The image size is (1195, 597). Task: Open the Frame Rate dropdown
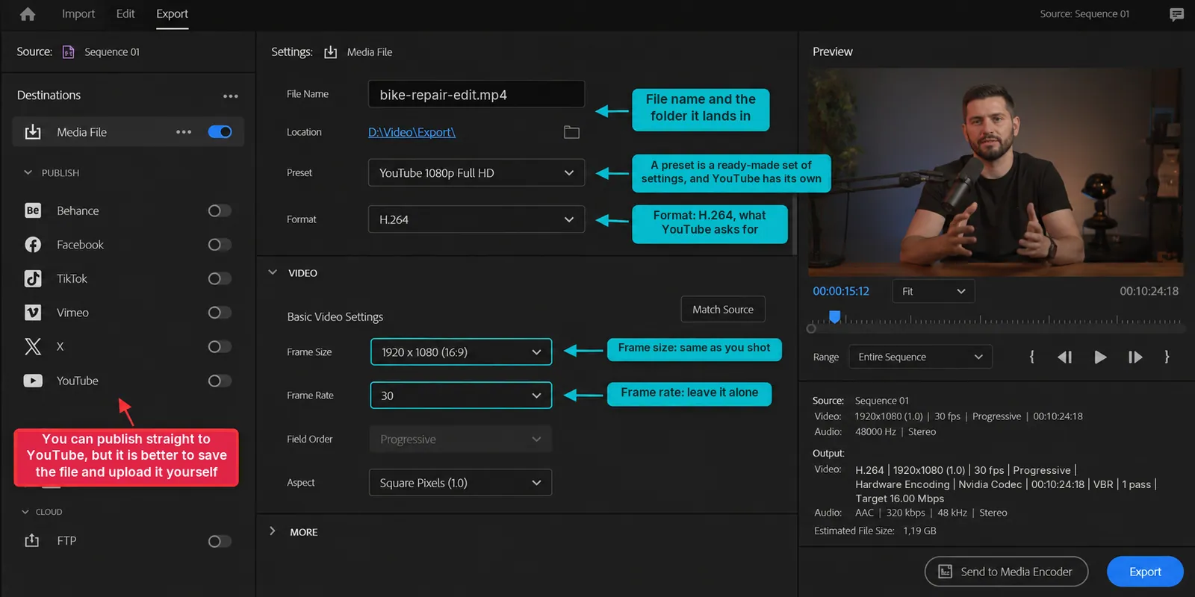pos(461,396)
